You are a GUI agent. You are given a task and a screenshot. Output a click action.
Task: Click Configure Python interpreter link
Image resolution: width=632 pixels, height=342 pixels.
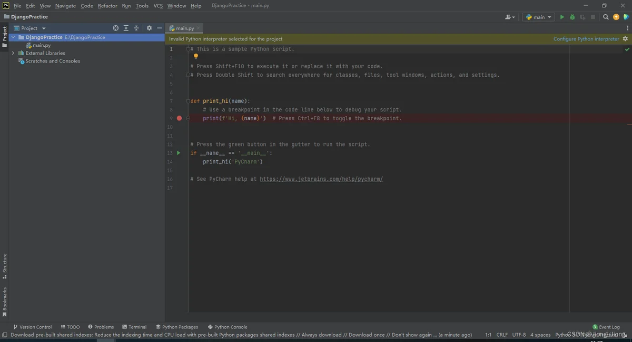(x=586, y=39)
